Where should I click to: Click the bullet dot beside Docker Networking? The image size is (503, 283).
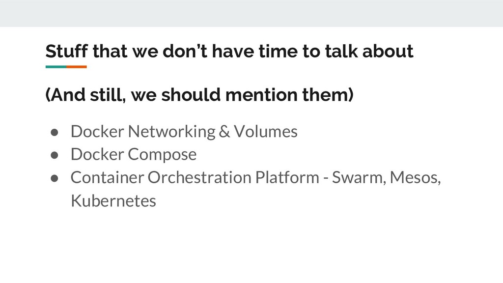coord(55,132)
